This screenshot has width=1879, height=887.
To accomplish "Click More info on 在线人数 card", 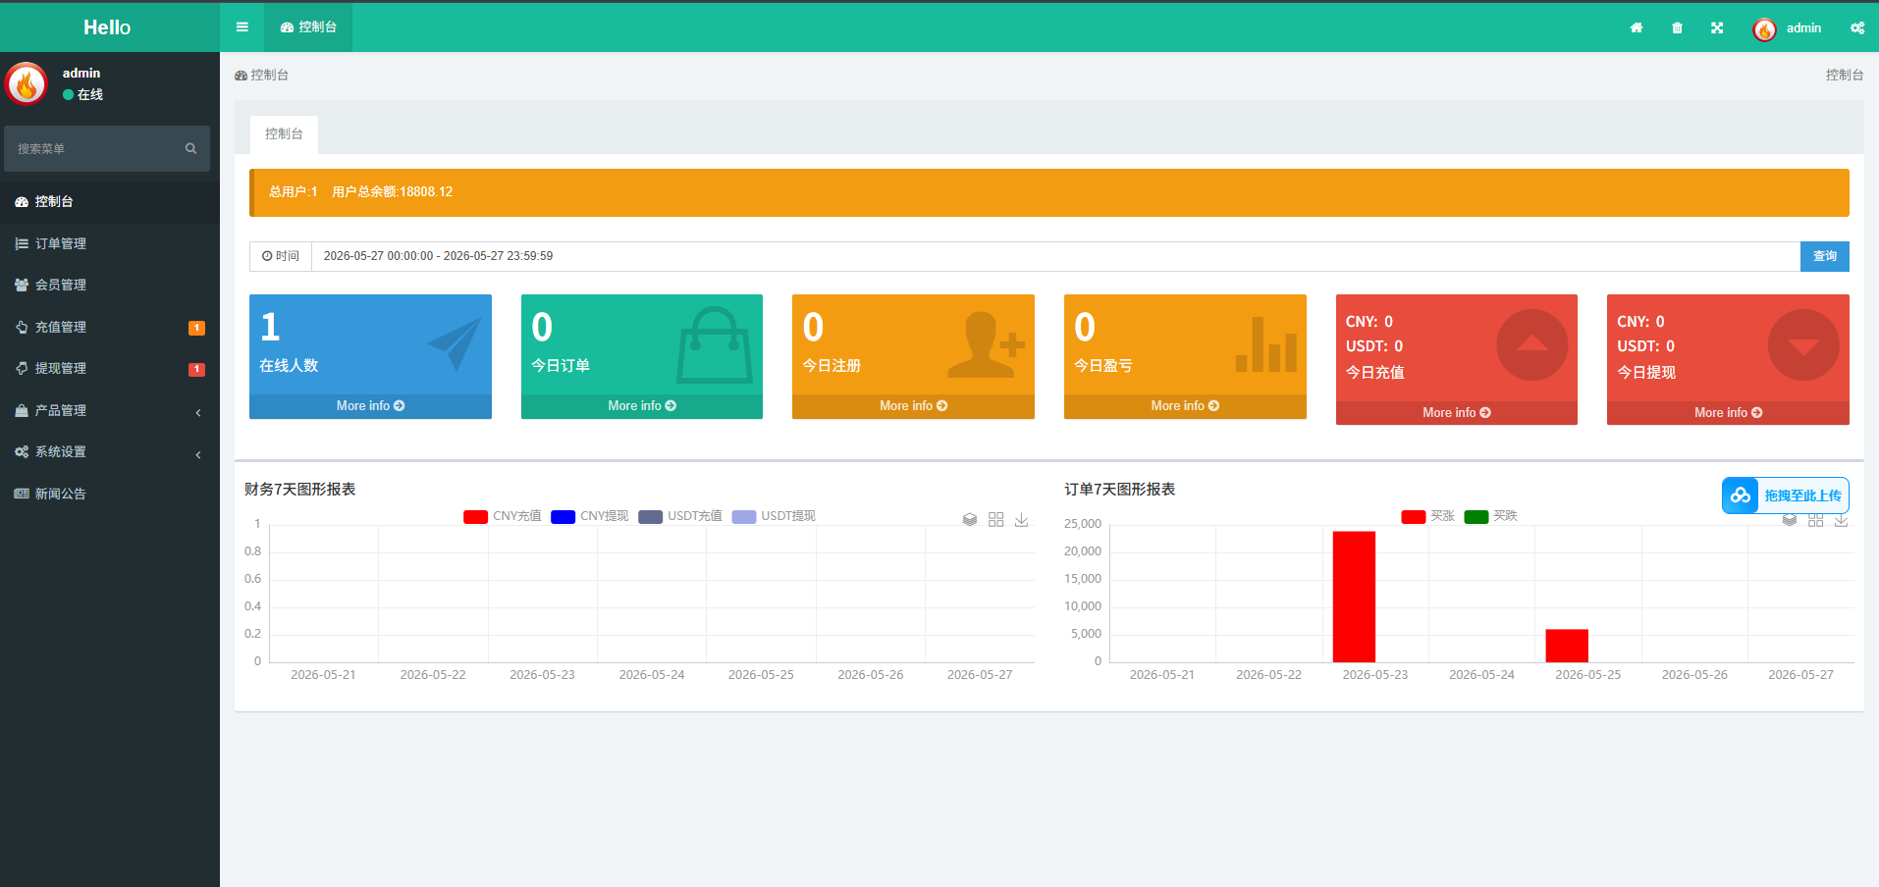I will (x=370, y=406).
